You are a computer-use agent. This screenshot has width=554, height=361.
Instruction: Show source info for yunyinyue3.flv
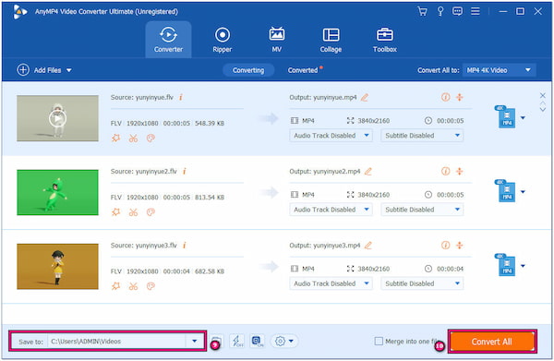[185, 246]
